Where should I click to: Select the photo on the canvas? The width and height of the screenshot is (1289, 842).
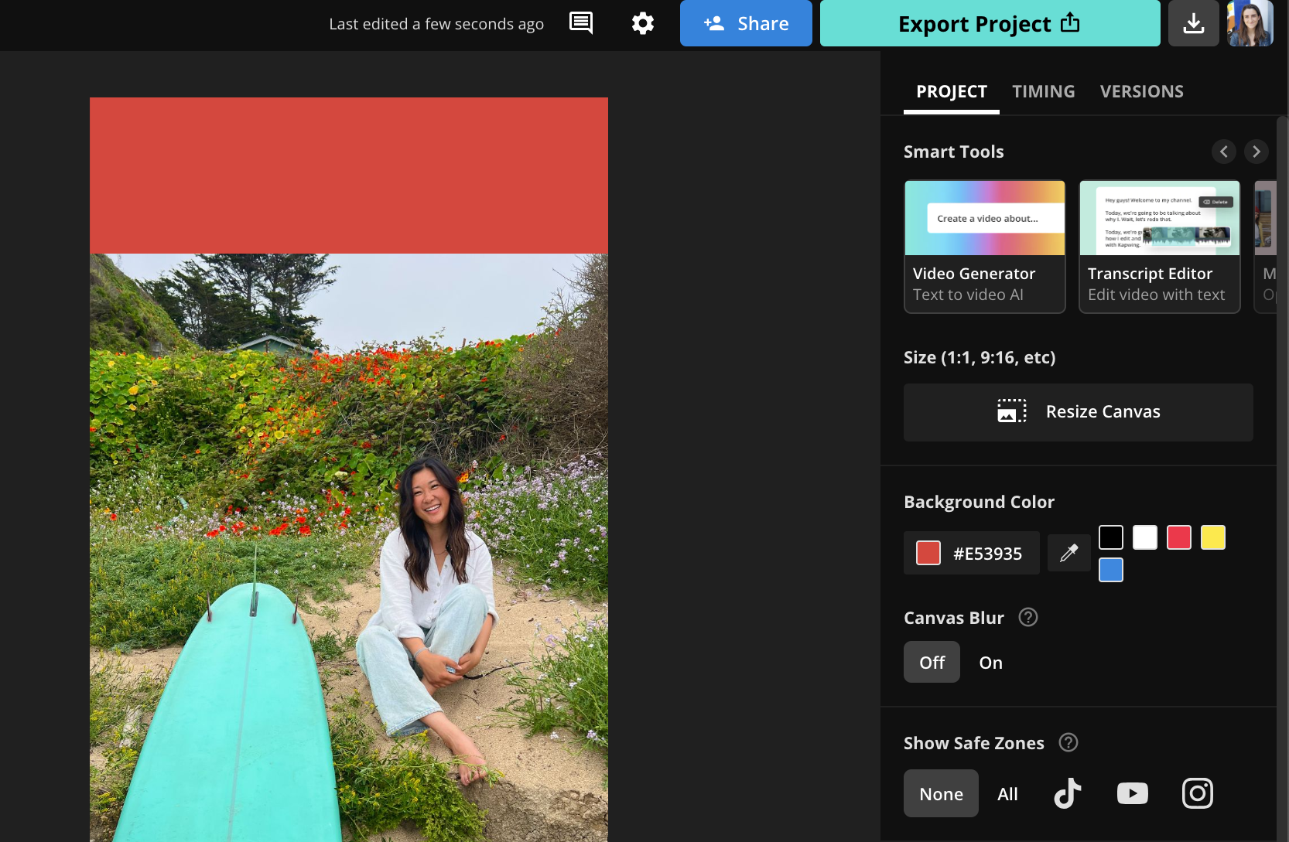(x=349, y=547)
